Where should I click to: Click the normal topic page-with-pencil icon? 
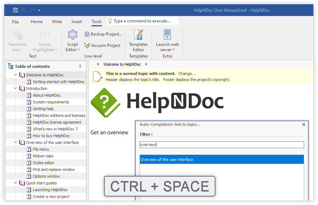point(98,77)
